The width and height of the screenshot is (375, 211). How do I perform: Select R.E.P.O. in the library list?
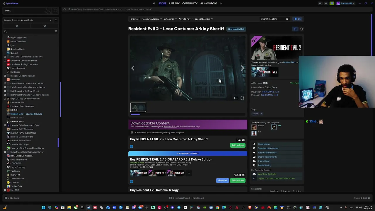coord(14,110)
